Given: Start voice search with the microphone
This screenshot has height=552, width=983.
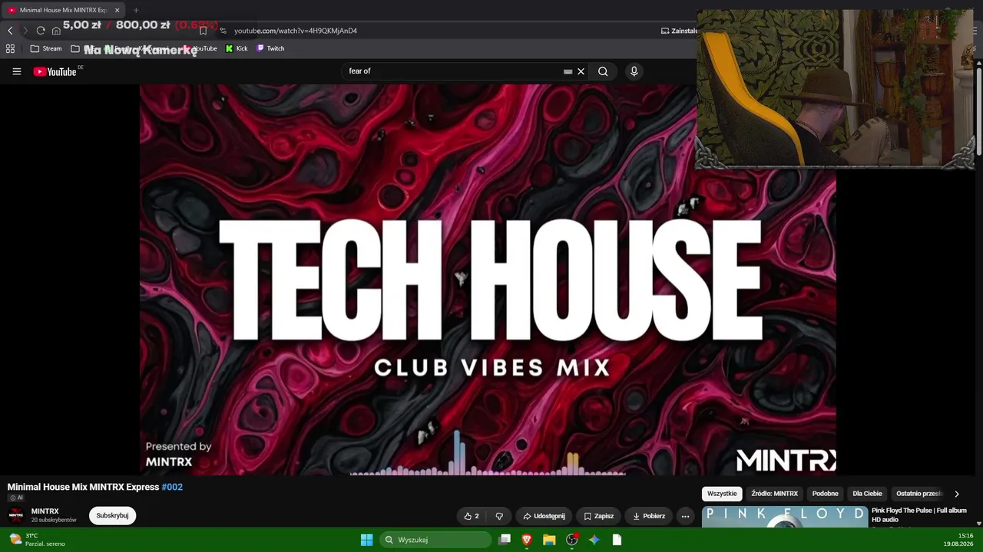Looking at the screenshot, I should pyautogui.click(x=634, y=71).
